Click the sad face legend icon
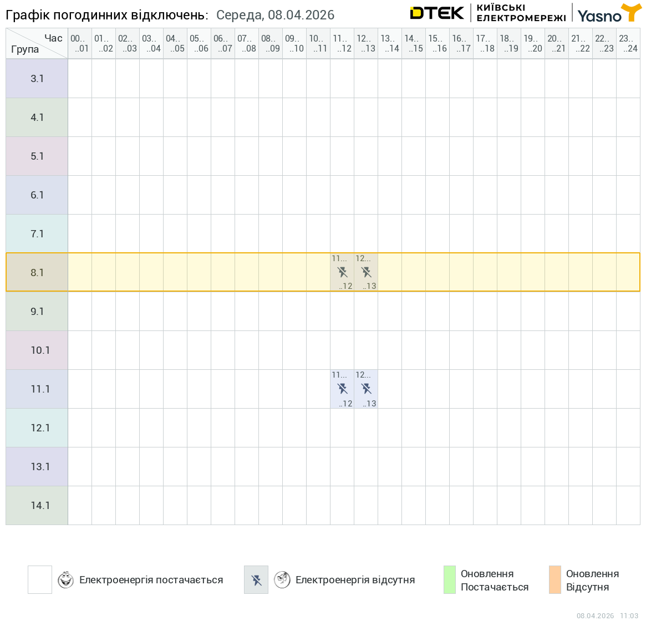646x621 pixels. point(282,580)
